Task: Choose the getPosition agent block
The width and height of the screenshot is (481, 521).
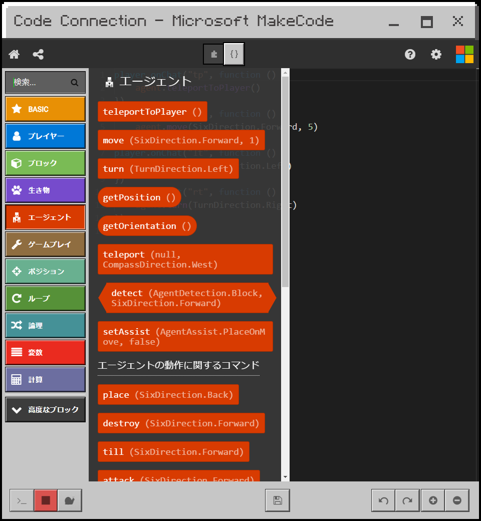Action: (x=139, y=197)
